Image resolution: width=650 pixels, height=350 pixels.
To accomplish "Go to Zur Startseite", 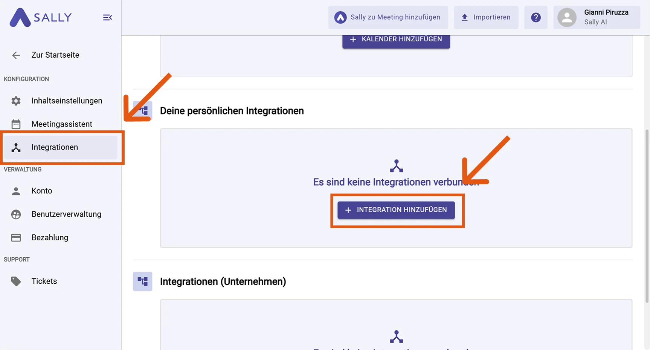I will click(55, 55).
